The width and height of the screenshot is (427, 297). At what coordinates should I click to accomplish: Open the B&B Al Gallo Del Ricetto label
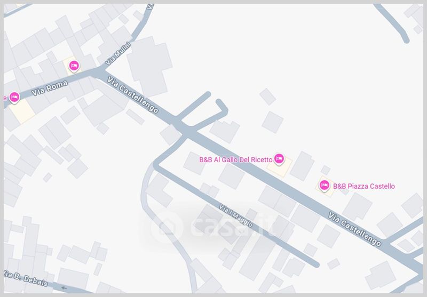coord(236,159)
